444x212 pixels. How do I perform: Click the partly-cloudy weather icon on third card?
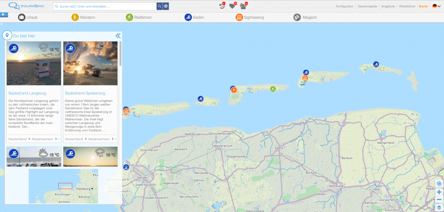(44, 153)
